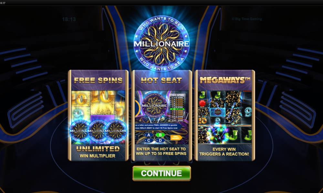Viewport: 323px width, 193px height.
Task: Click the free spins ladder list
Action: tap(177, 107)
